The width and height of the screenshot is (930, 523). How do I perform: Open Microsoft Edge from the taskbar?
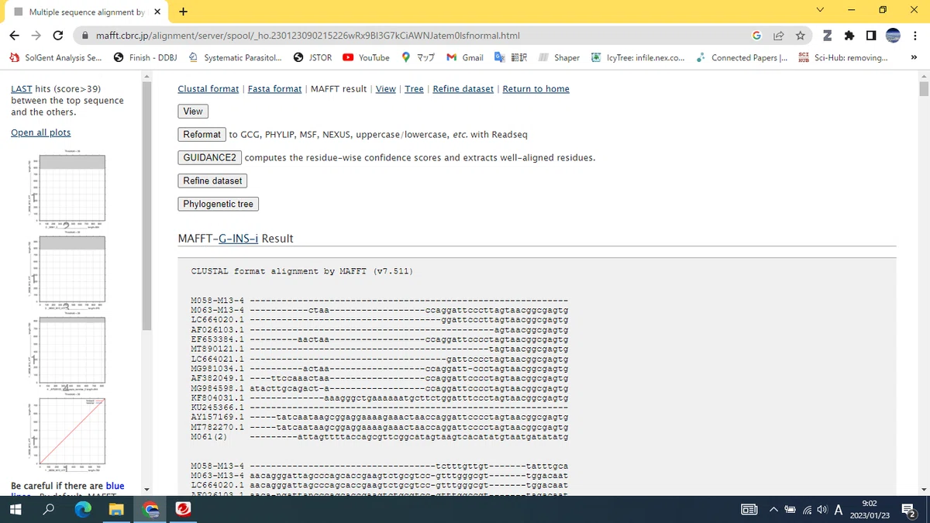[x=82, y=509]
